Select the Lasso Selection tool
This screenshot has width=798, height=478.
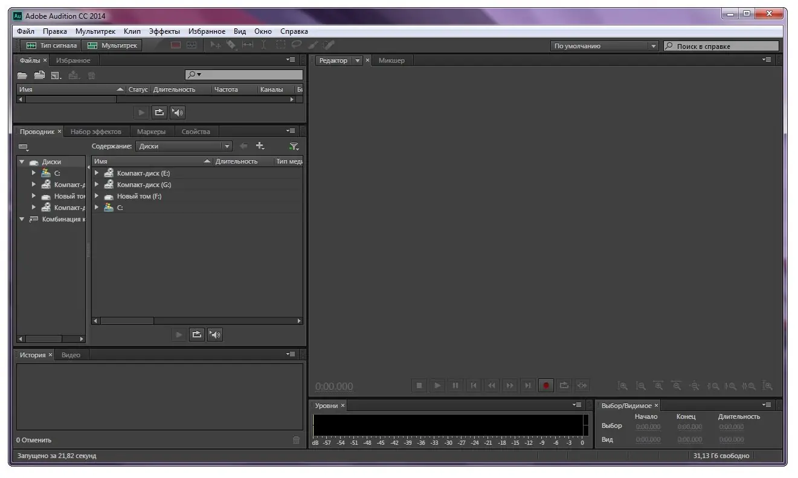(296, 45)
